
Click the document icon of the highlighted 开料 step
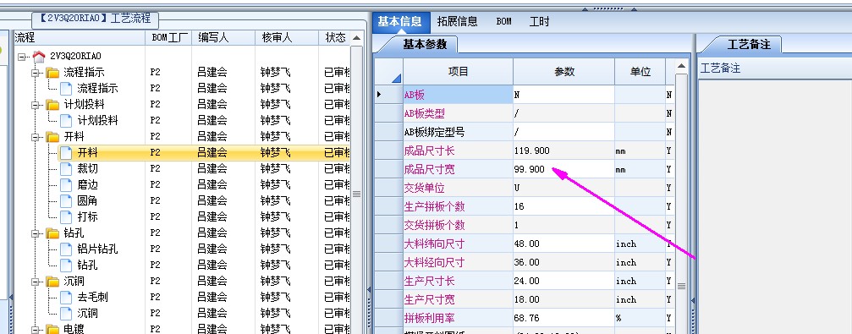[x=66, y=152]
